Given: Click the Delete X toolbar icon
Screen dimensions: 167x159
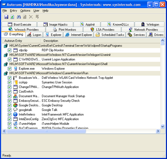Looking at the screenshot, I should [x=31, y=17].
